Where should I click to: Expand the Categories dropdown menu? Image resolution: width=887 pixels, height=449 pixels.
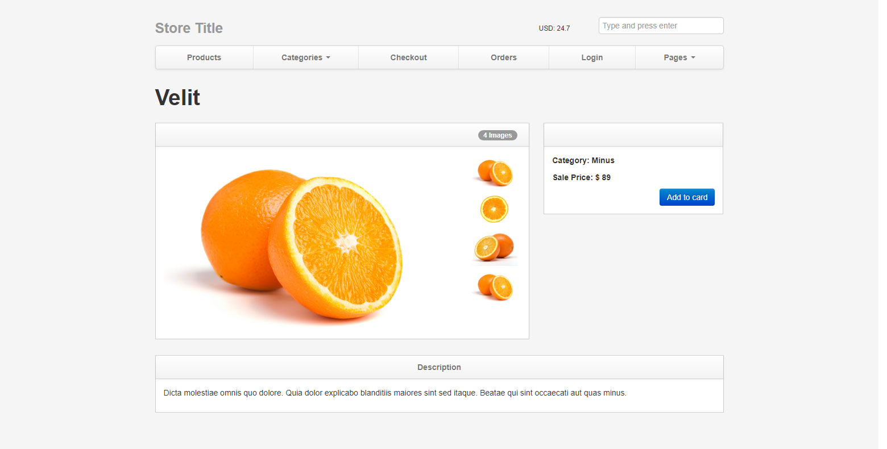pos(306,57)
